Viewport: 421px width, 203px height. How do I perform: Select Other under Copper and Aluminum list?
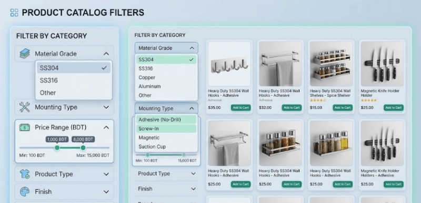(x=166, y=95)
